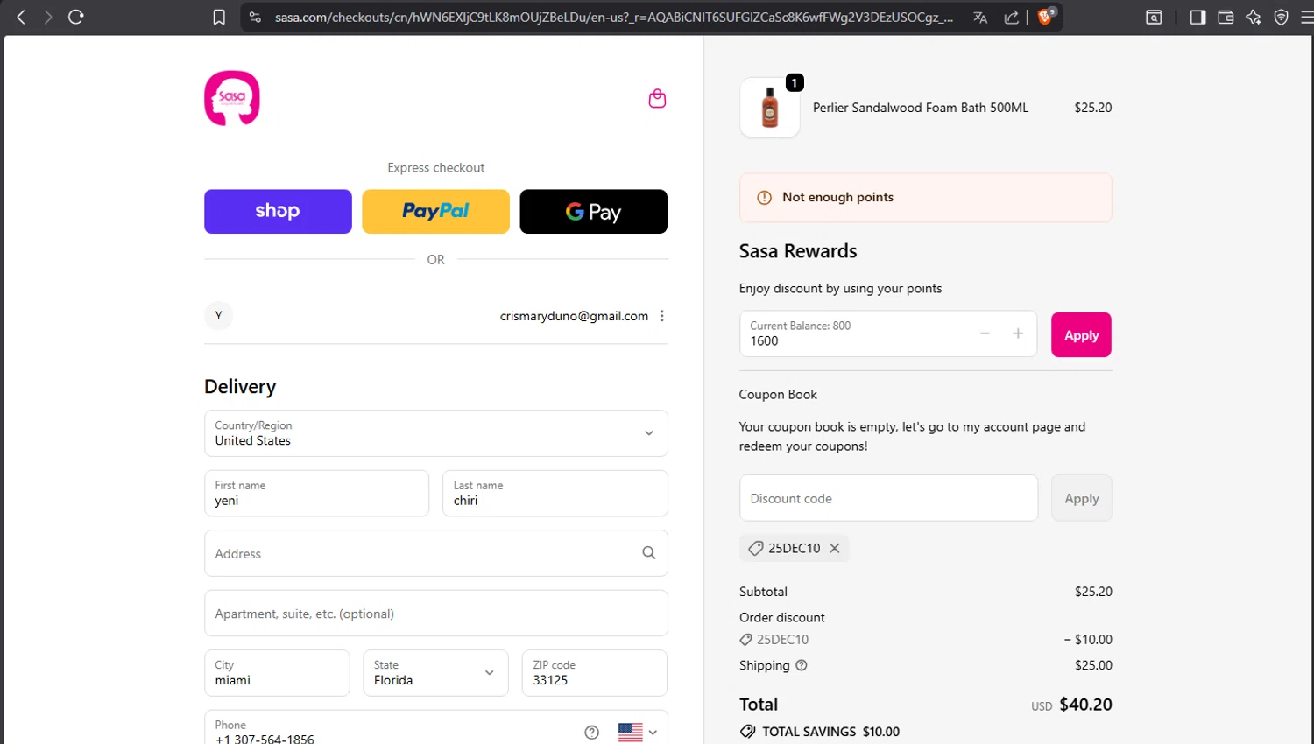Expand the State dropdown showing Florida
The width and height of the screenshot is (1314, 744).
tap(435, 673)
